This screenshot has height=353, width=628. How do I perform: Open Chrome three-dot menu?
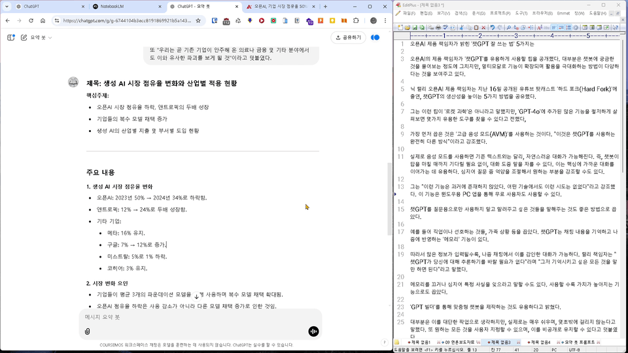(x=385, y=20)
